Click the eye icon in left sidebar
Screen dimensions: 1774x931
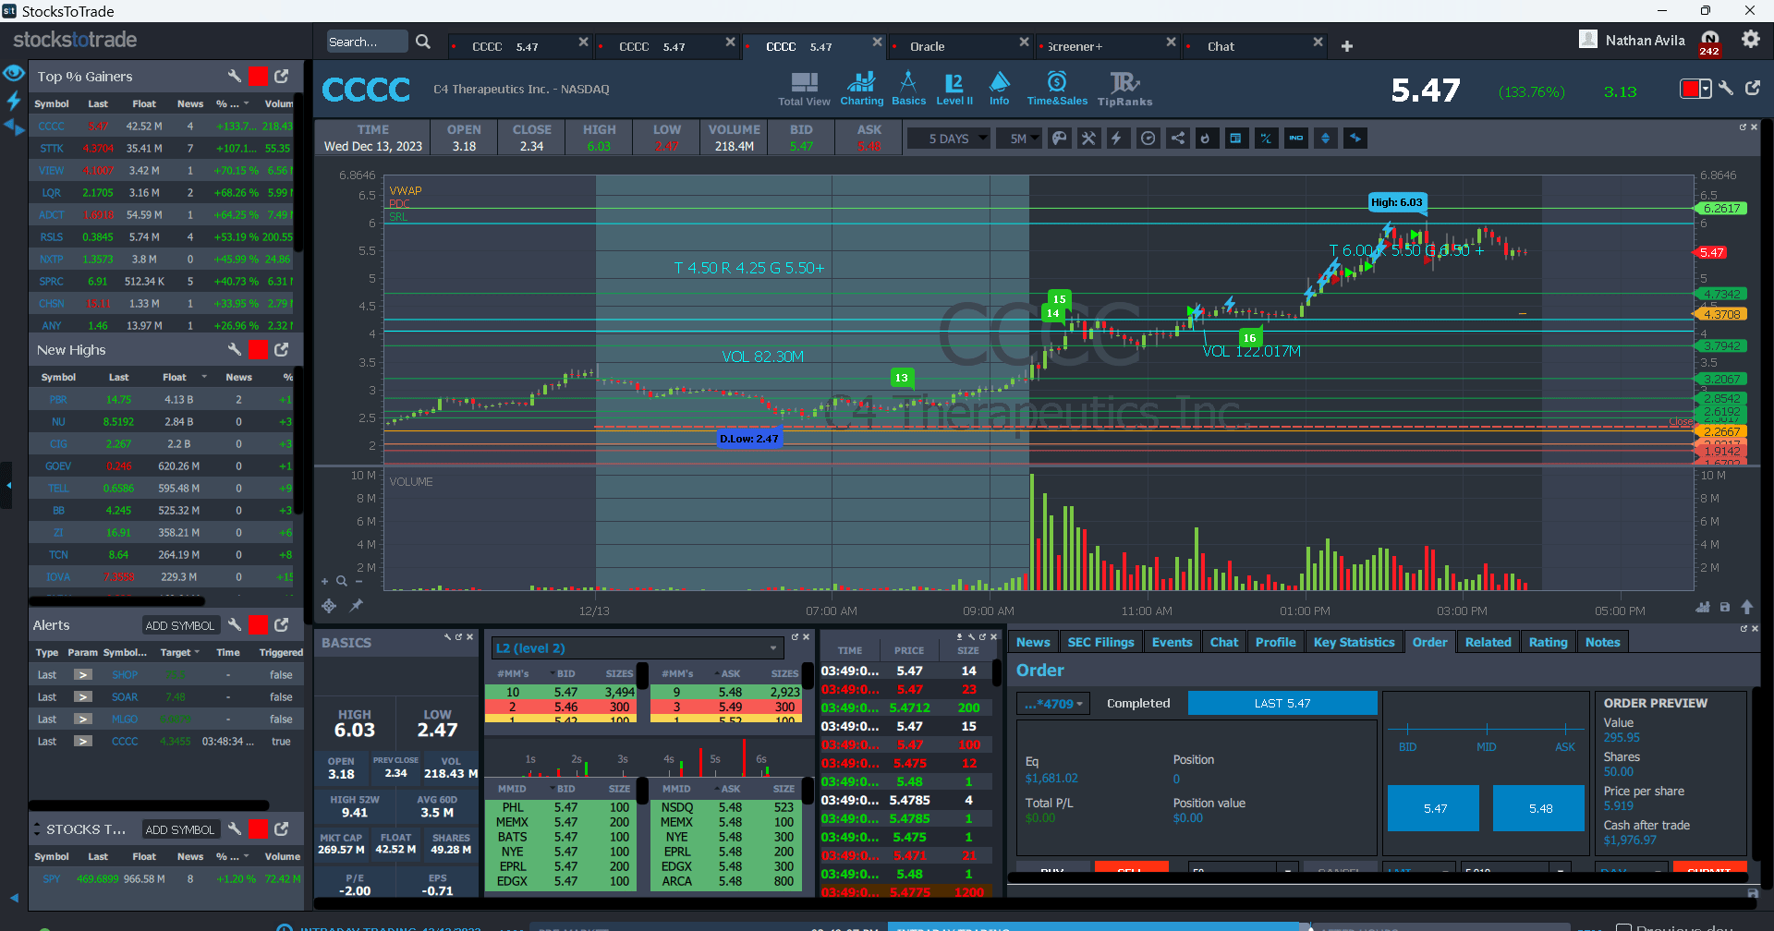click(x=13, y=73)
